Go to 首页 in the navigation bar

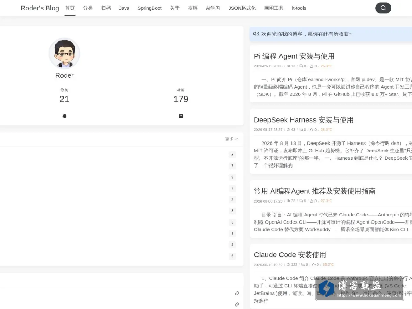[x=70, y=8]
